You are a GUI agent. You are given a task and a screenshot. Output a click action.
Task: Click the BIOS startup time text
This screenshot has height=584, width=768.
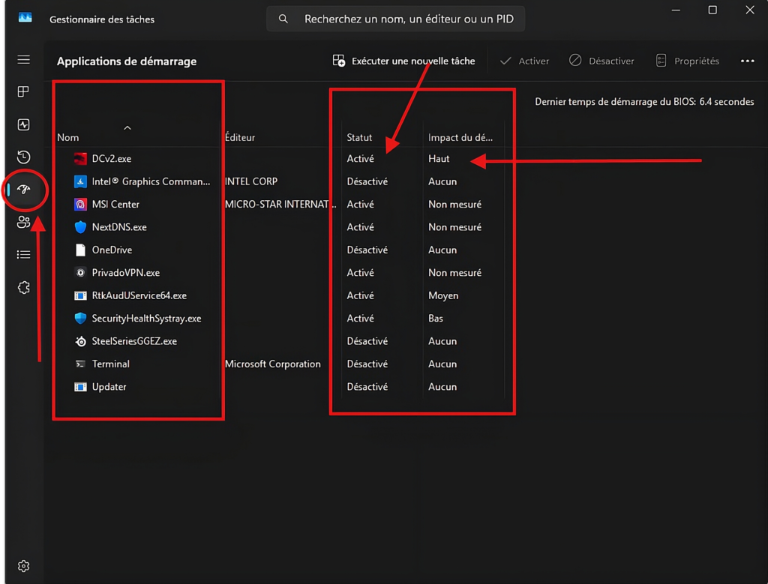tap(644, 102)
